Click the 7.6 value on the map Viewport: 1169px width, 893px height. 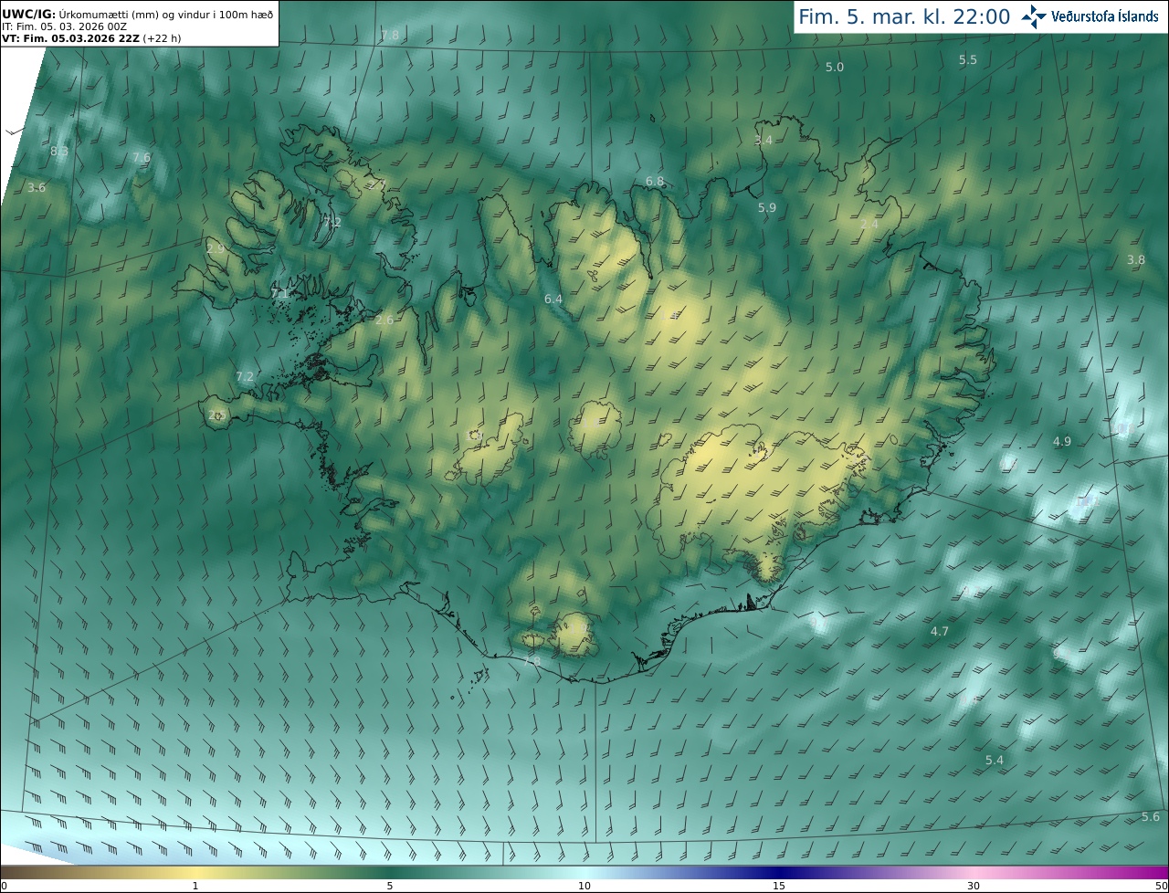coord(142,158)
